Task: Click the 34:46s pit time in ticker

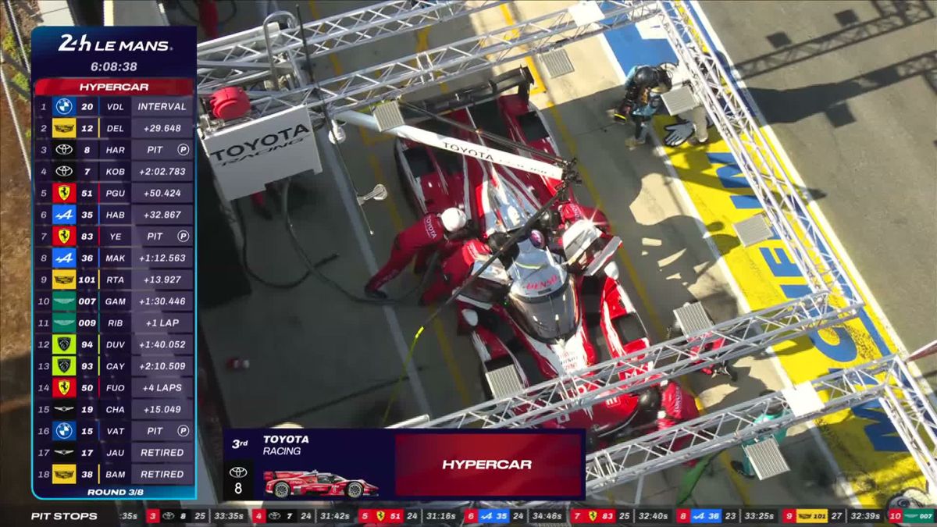Action: (547, 516)
